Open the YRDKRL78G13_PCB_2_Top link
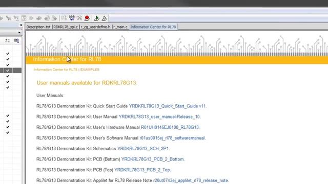The width and height of the screenshot is (328, 184). 142,170
